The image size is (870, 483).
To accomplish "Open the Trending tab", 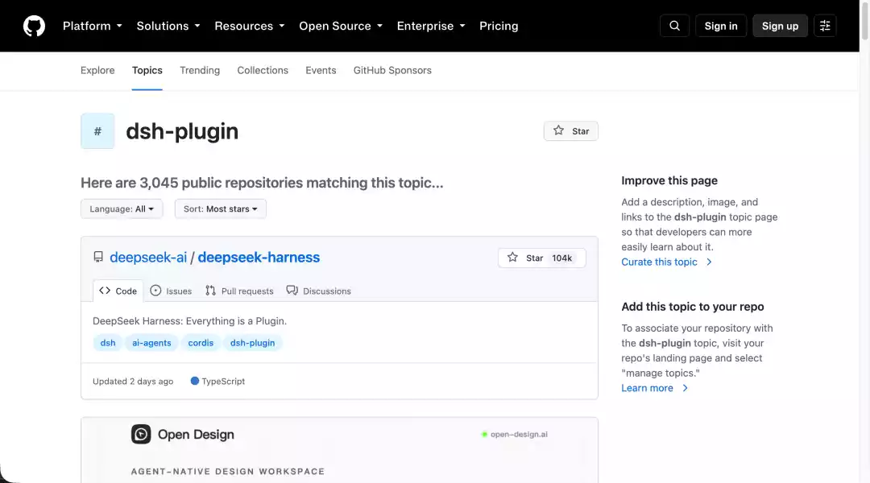I will 200,70.
